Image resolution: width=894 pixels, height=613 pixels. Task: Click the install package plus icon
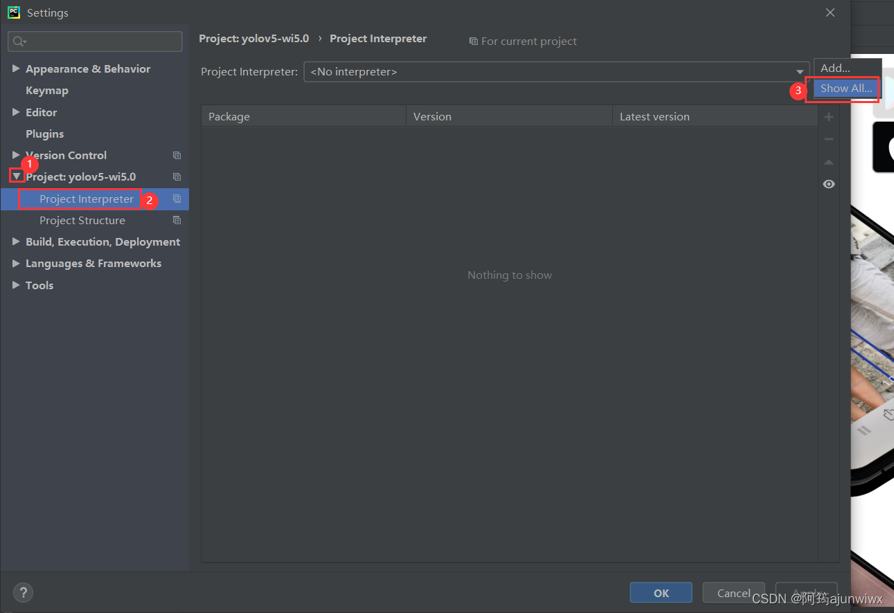pos(829,117)
